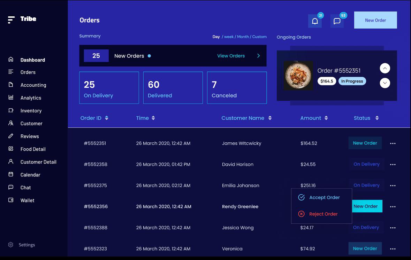Open Analytics from the sidebar
411x260 pixels.
pyautogui.click(x=31, y=98)
